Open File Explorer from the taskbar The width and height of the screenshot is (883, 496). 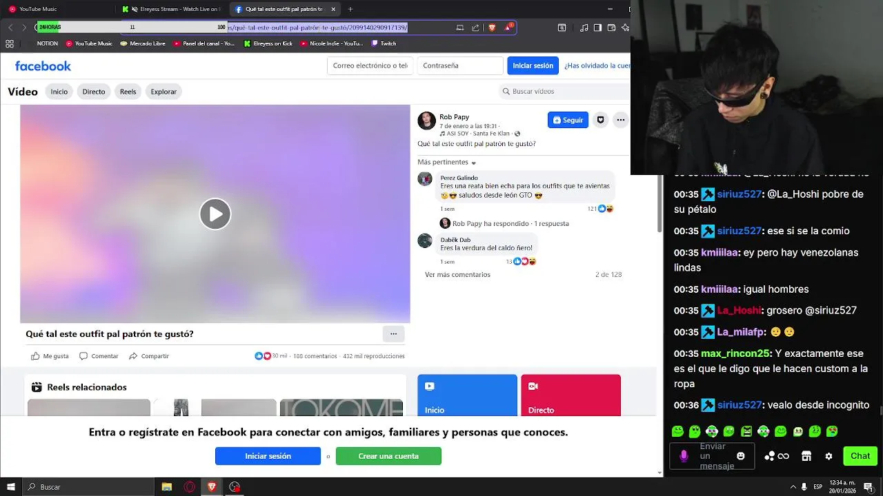pos(166,487)
